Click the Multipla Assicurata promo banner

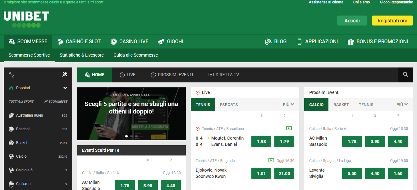click(131, 114)
